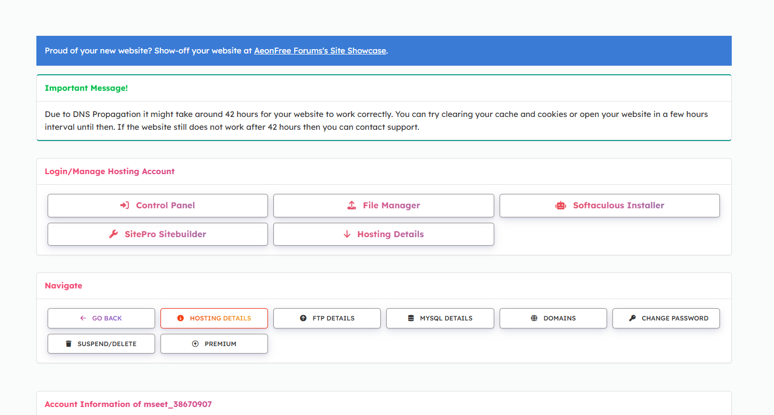The height and width of the screenshot is (415, 774).
Task: Click the 'Important Message!' heading
Action: [86, 88]
